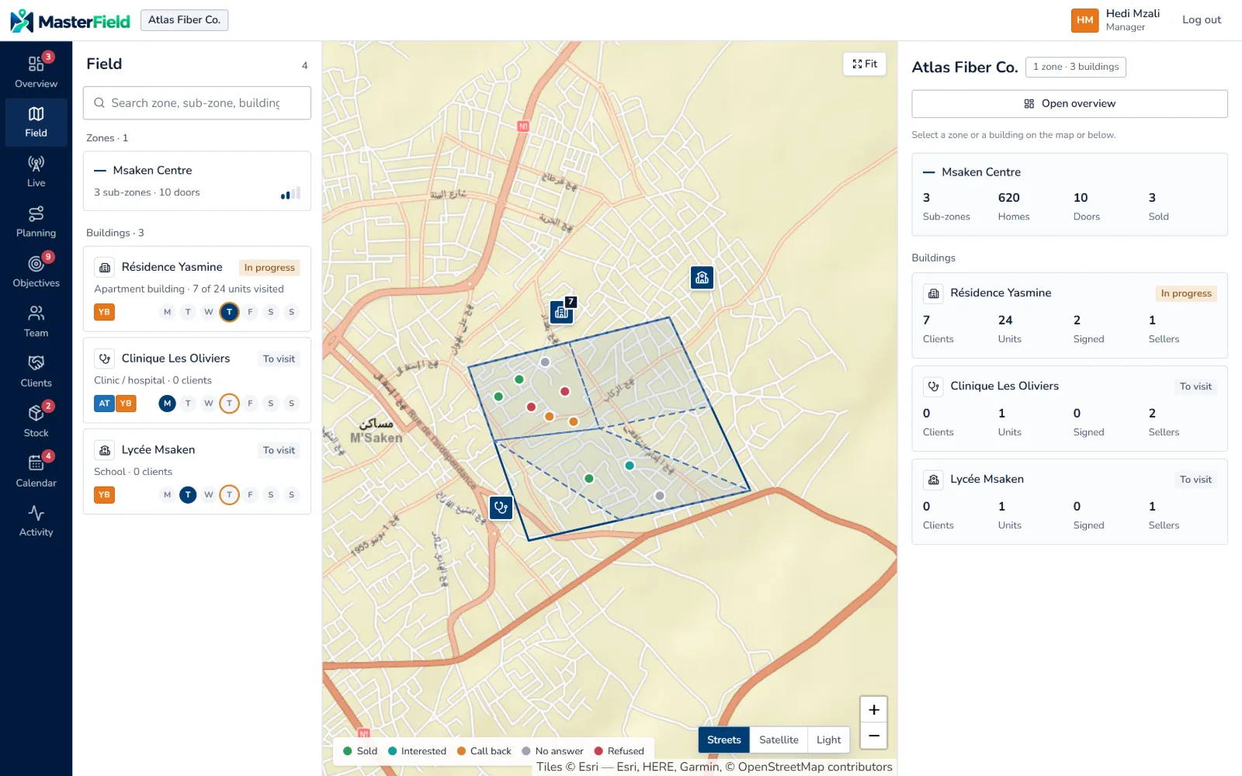Click the '1 zone · 3 buildings' badge
This screenshot has width=1242, height=776.
click(1075, 67)
